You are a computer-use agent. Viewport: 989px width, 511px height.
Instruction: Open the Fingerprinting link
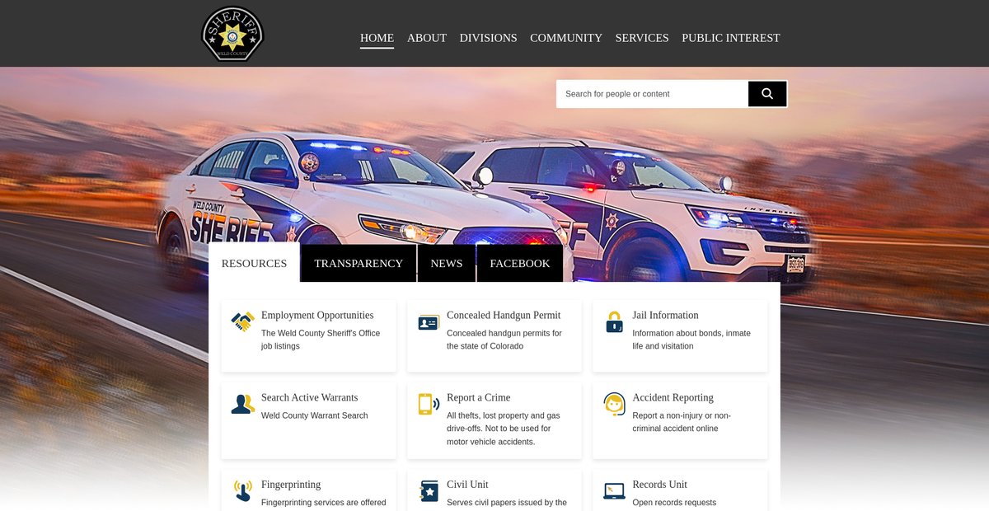click(291, 485)
